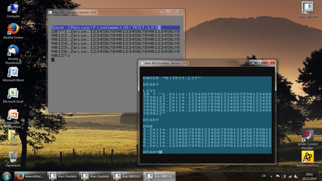Maximize the gray Atari 800 Emulator window
The image size is (322, 181).
tap(168, 12)
